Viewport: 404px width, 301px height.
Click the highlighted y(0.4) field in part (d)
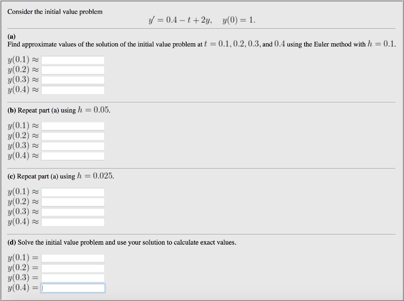[73, 288]
